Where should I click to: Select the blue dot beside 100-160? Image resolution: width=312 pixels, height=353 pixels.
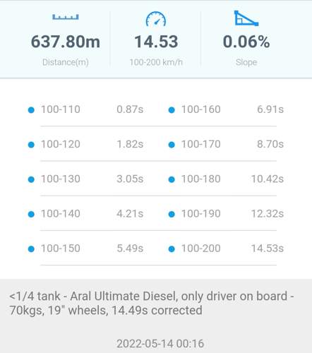(x=172, y=110)
